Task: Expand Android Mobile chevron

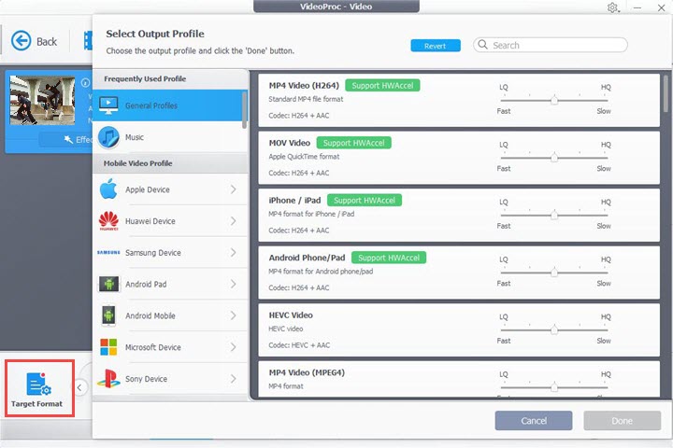Action: click(x=233, y=315)
